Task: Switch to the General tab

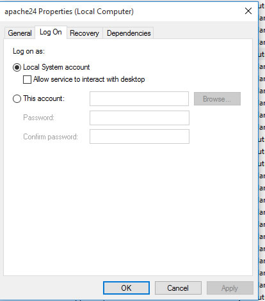Action: [20, 33]
